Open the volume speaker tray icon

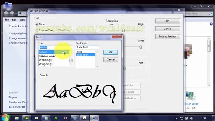pyautogui.click(x=192, y=118)
